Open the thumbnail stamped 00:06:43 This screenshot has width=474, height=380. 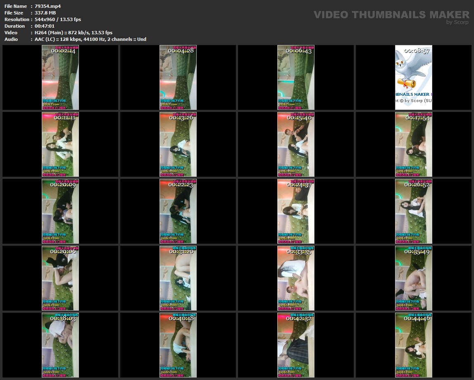point(296,77)
